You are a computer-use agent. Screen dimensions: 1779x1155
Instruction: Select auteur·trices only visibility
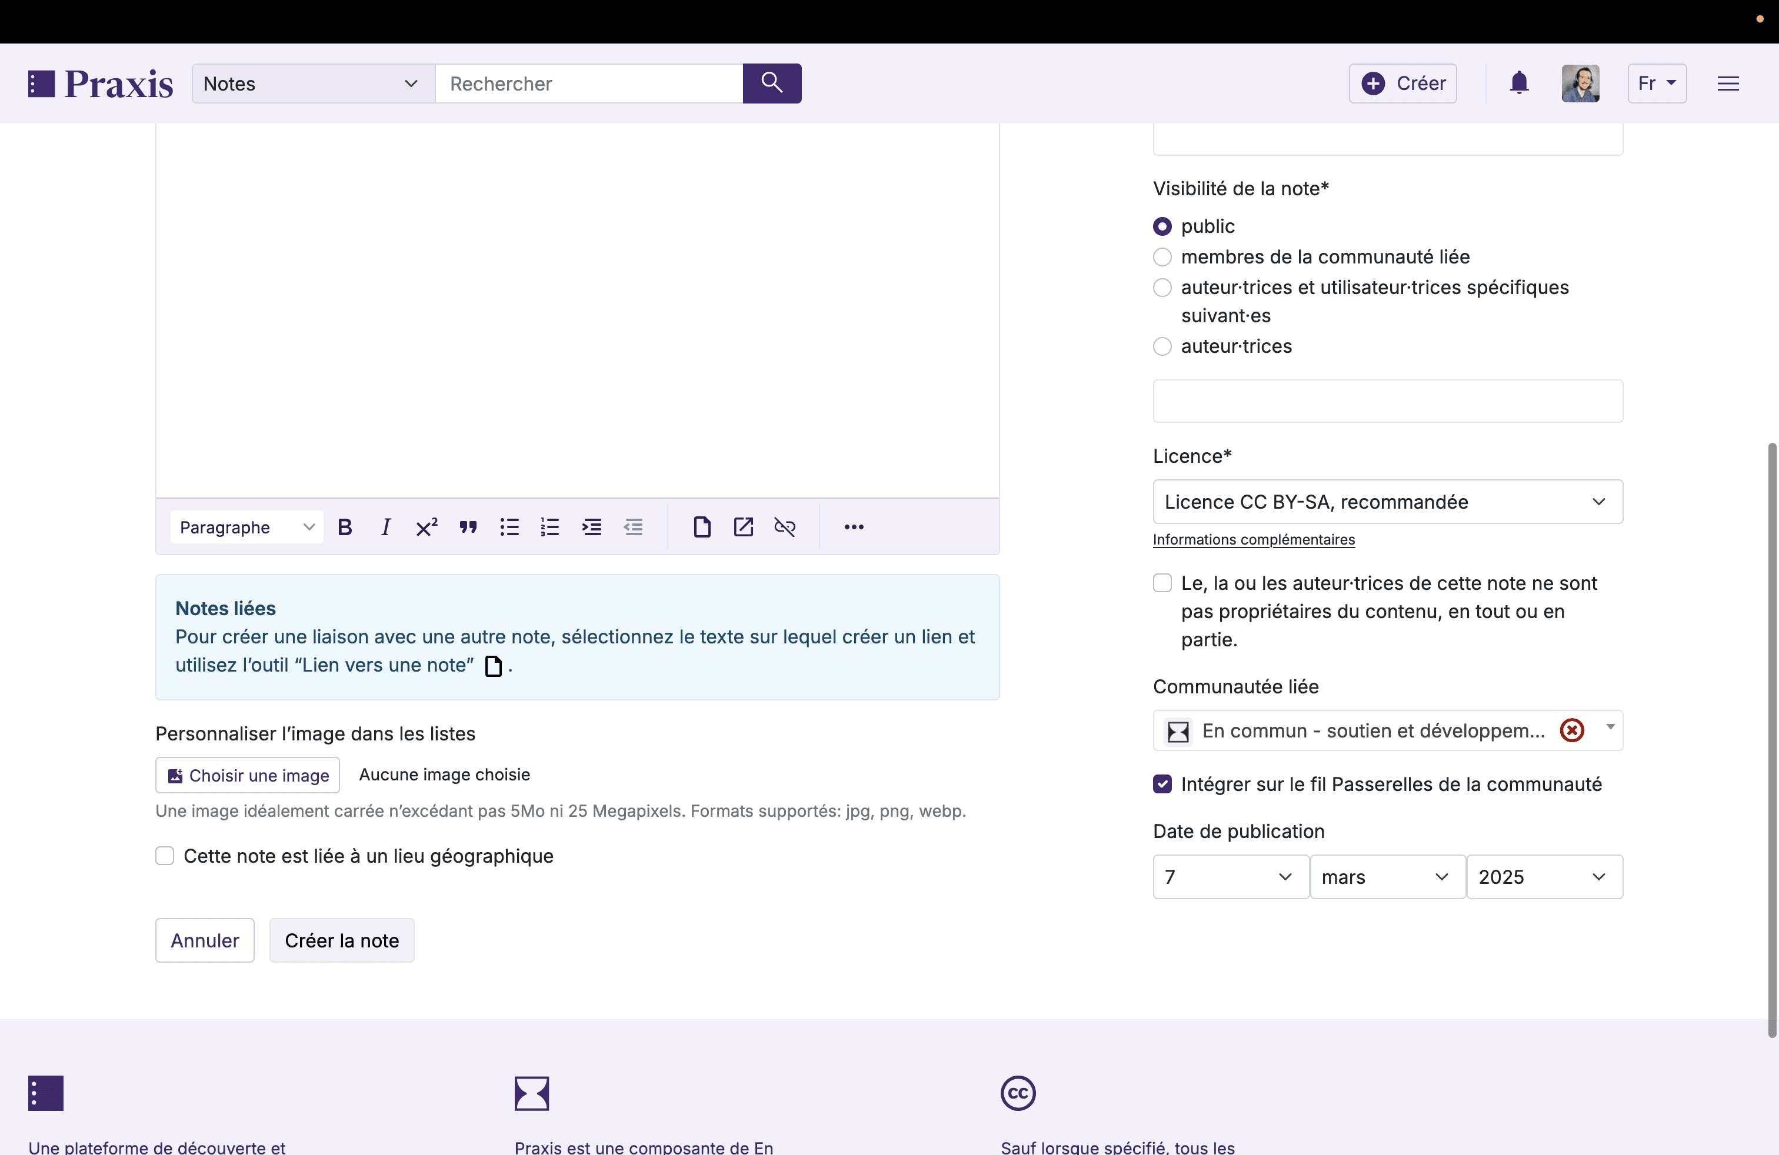coord(1162,346)
